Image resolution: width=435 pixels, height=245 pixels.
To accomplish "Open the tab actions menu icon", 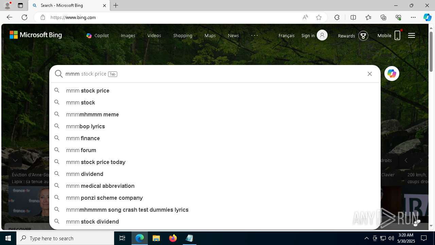I will 20,5.
